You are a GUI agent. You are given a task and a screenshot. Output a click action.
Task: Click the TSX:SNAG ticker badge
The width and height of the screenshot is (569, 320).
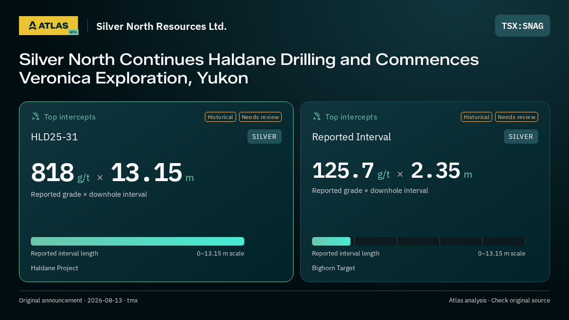[x=523, y=26]
